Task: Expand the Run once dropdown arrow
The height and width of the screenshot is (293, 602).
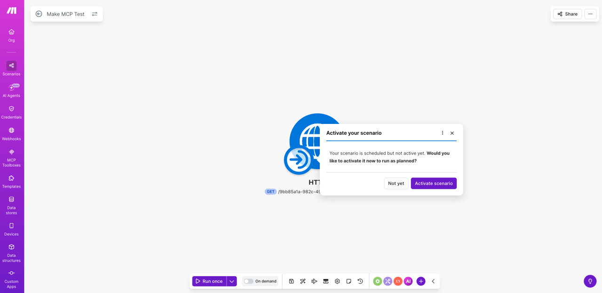Action: 232,281
